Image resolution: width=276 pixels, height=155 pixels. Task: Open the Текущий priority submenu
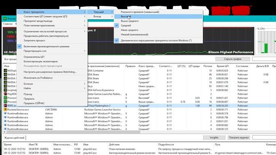[x=100, y=12]
